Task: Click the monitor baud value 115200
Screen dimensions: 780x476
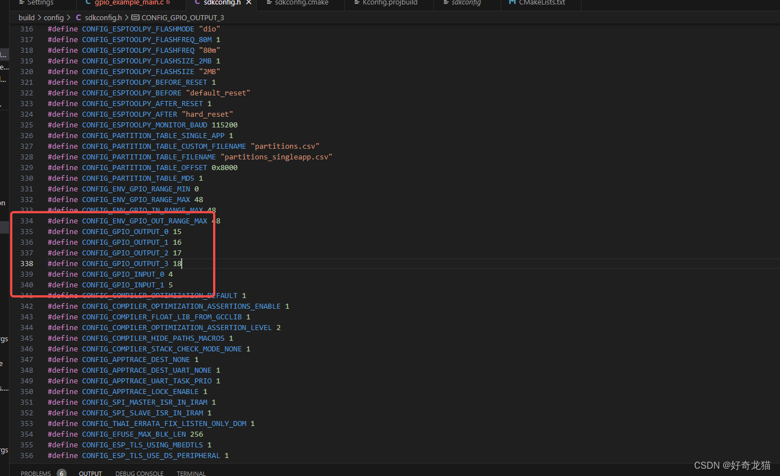Action: [224, 125]
